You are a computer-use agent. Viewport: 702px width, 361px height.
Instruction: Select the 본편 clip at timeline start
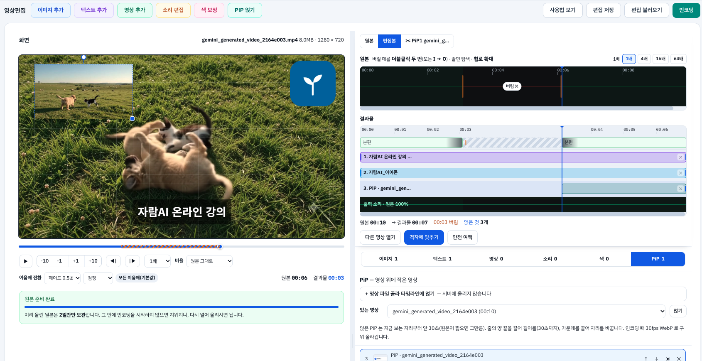coord(411,142)
